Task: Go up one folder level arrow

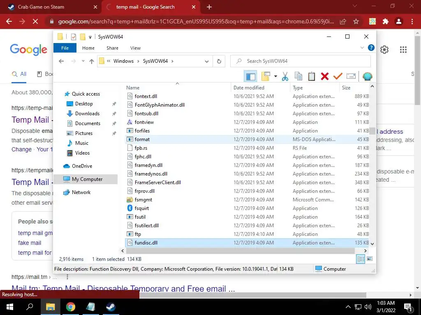Action: click(92, 62)
